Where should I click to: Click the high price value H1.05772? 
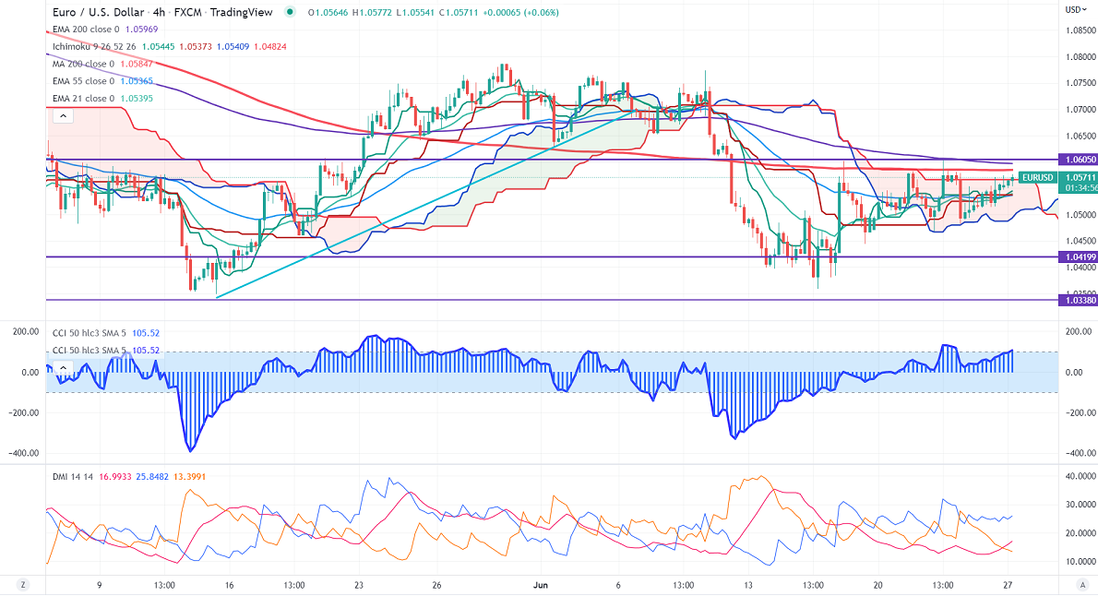[x=370, y=13]
